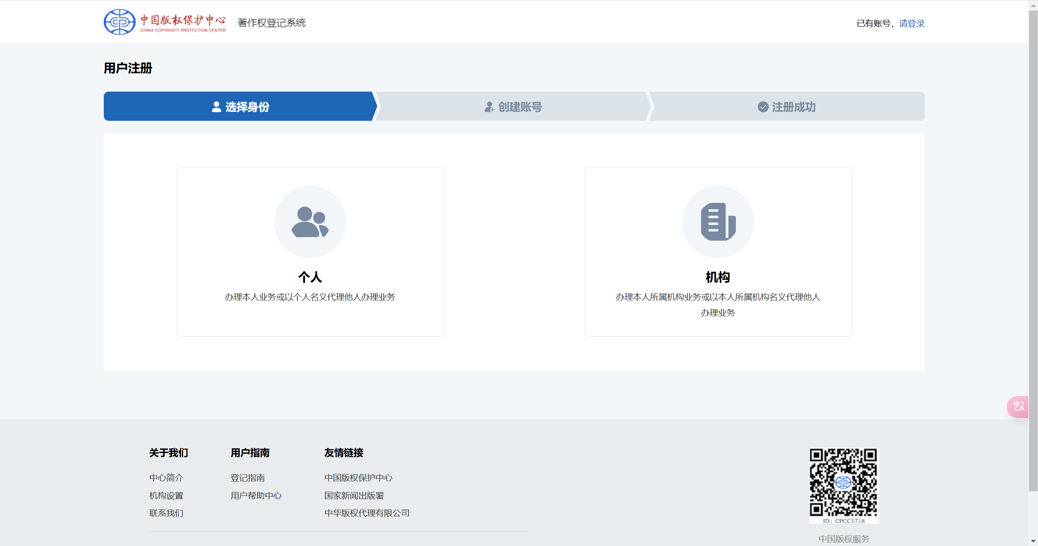This screenshot has height=546, width=1038.
Task: Click the 著作权登记系统 header title
Action: pos(271,23)
